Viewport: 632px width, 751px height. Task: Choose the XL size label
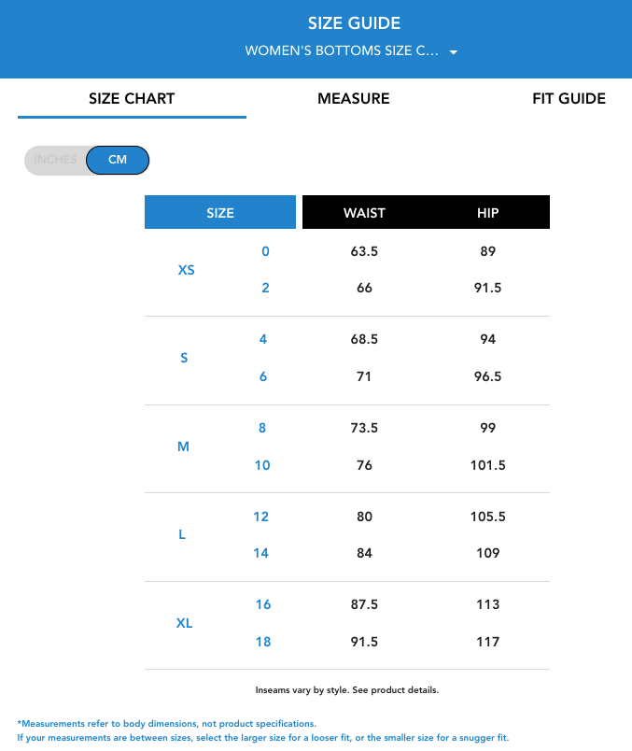coord(185,623)
